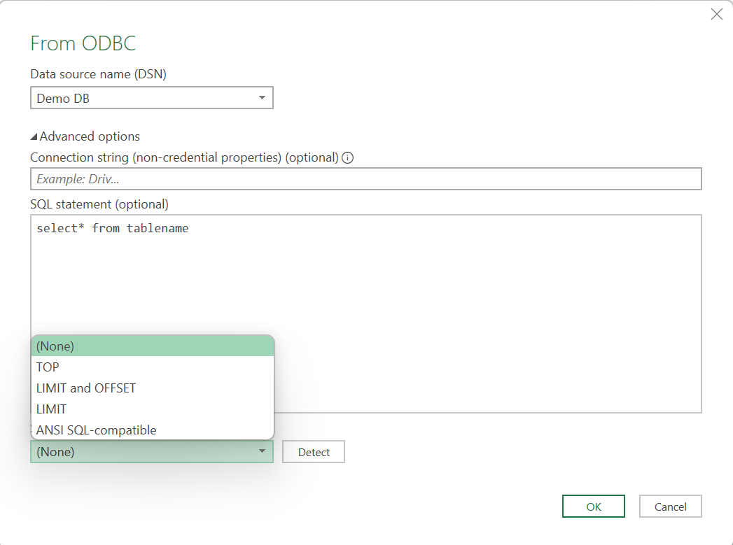Close the From ODBC dialog
This screenshot has width=733, height=545.
click(716, 15)
